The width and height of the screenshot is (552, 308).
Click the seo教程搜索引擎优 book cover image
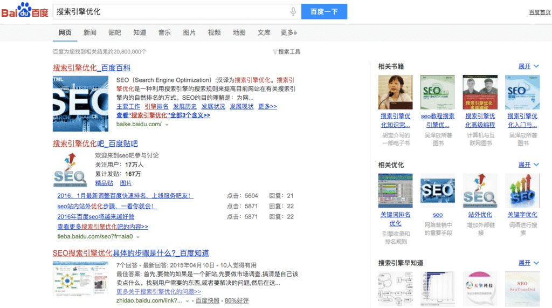pos(438,92)
